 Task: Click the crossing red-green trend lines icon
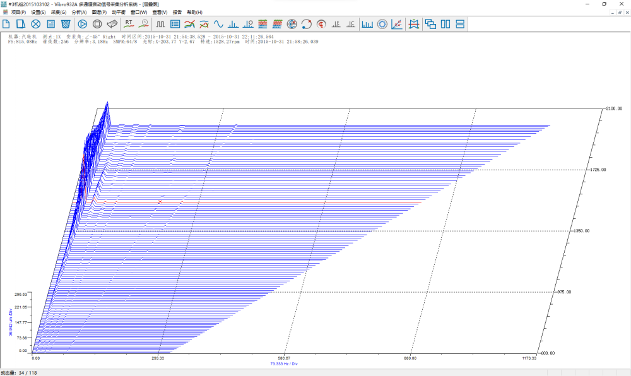204,24
